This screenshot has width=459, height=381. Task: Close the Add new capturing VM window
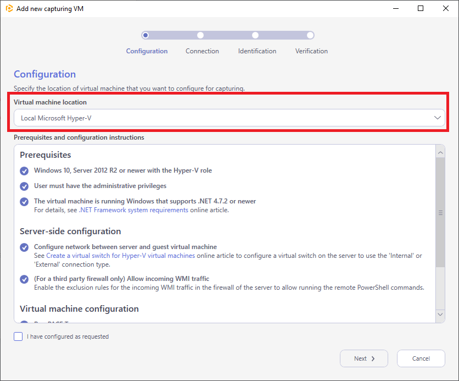(x=445, y=8)
